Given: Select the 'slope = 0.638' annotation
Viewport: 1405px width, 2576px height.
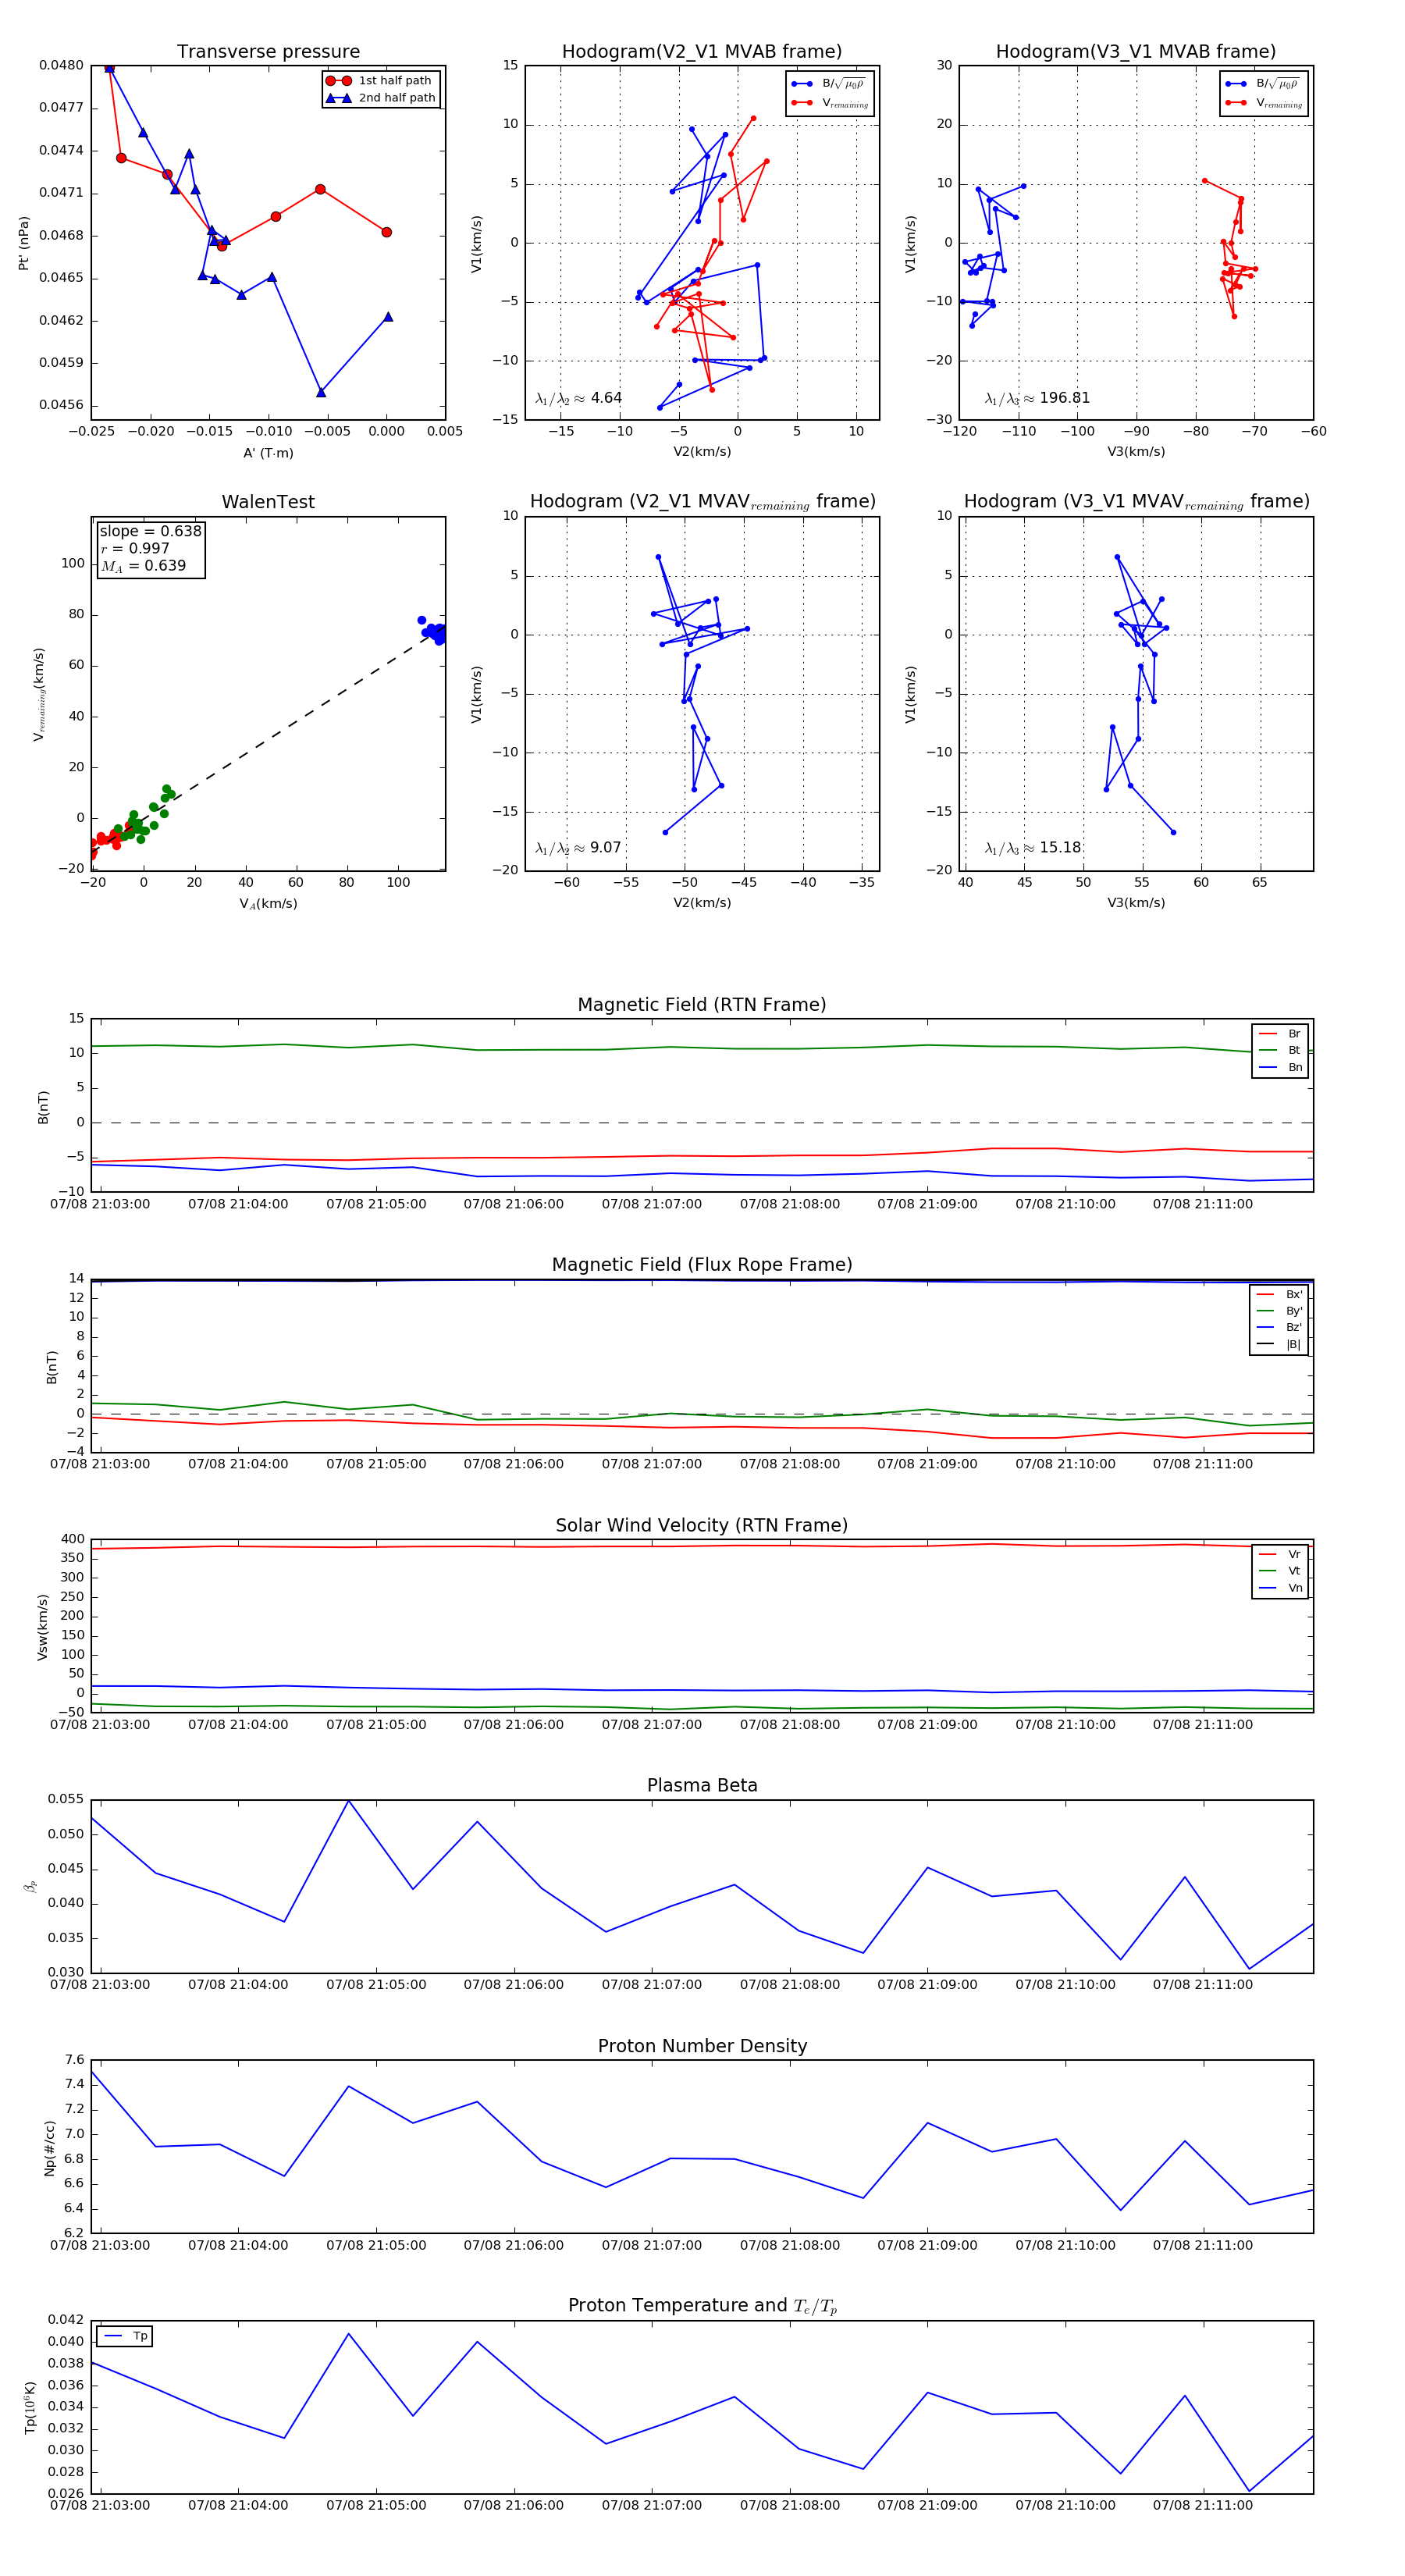Looking at the screenshot, I should coord(150,531).
